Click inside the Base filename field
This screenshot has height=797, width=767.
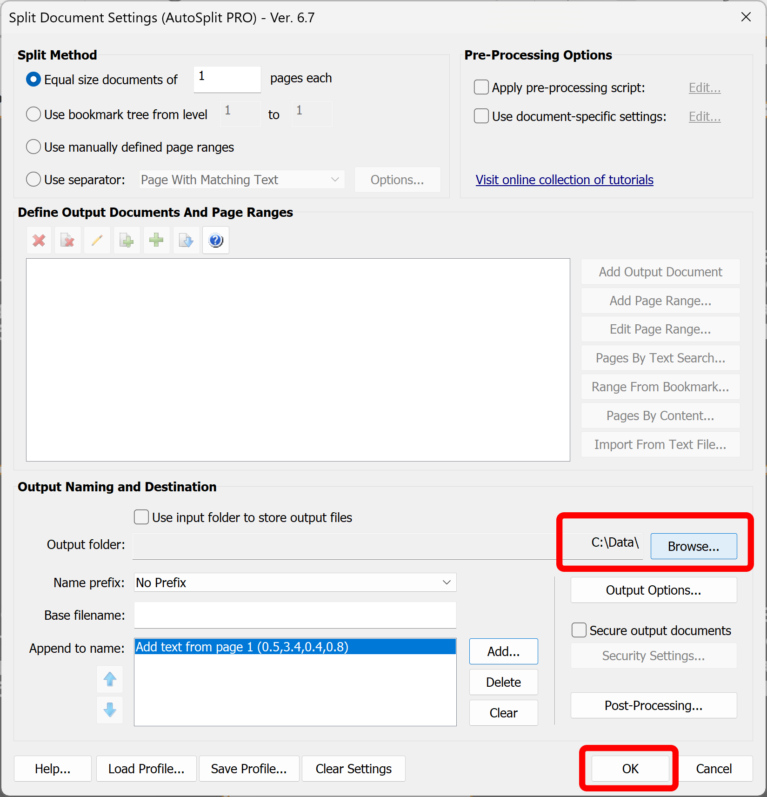295,615
